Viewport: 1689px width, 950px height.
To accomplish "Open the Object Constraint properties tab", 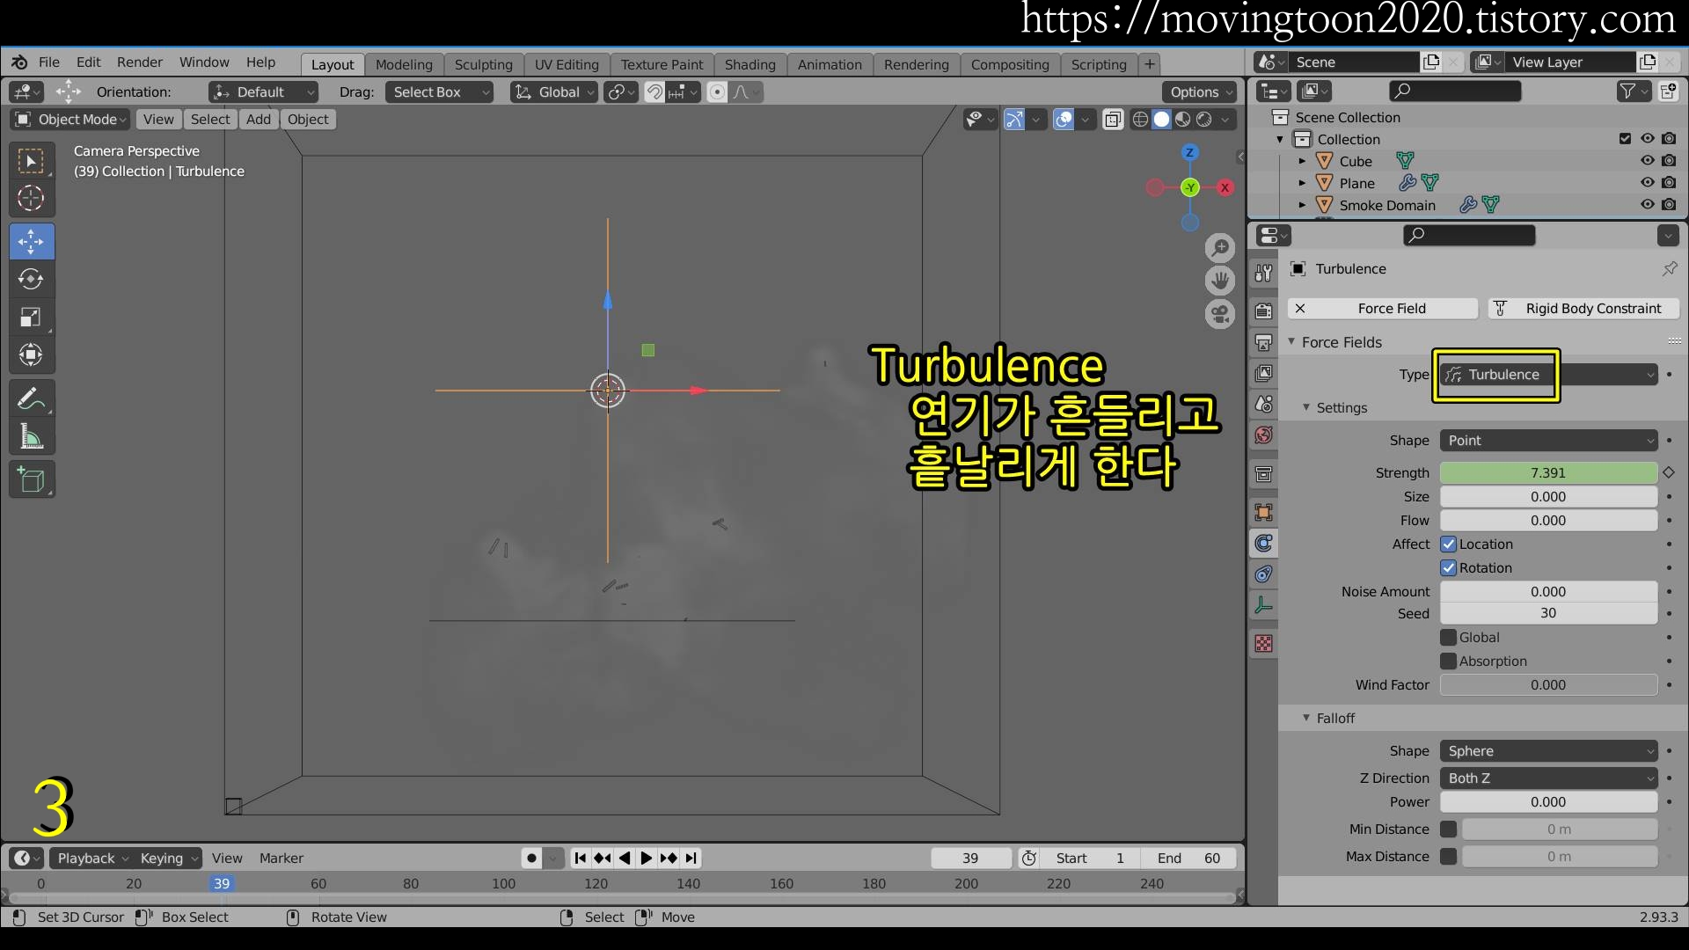I will [1264, 574].
